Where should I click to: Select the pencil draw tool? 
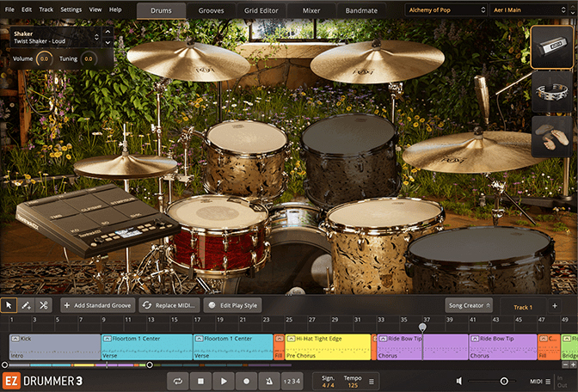[x=26, y=305]
